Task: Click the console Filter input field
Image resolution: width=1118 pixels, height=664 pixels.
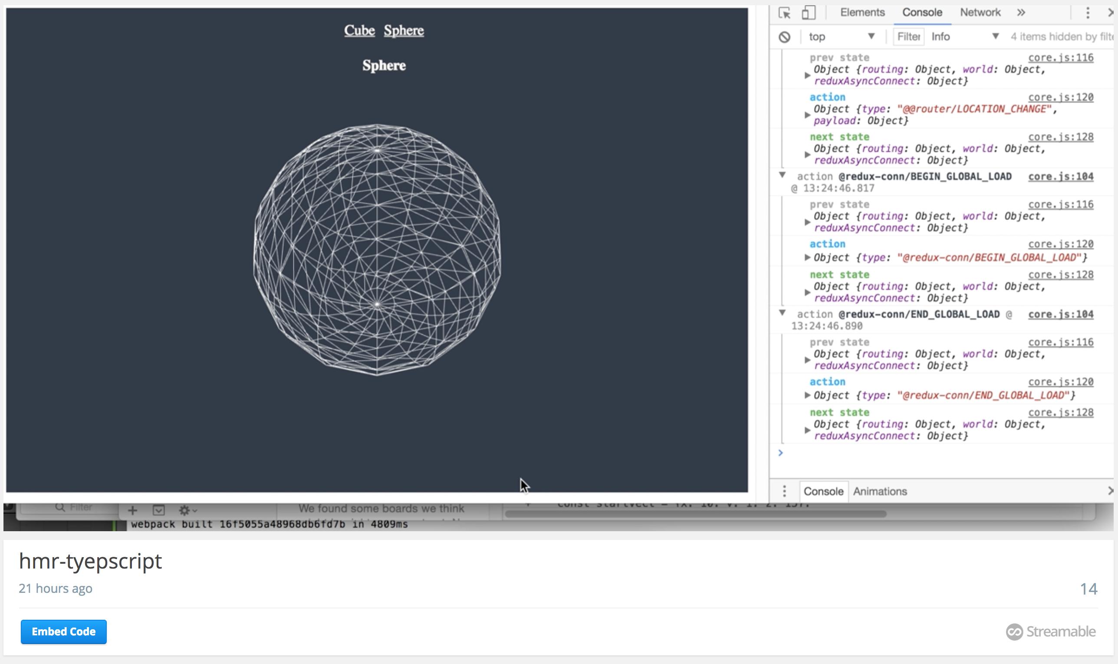Action: 909,37
